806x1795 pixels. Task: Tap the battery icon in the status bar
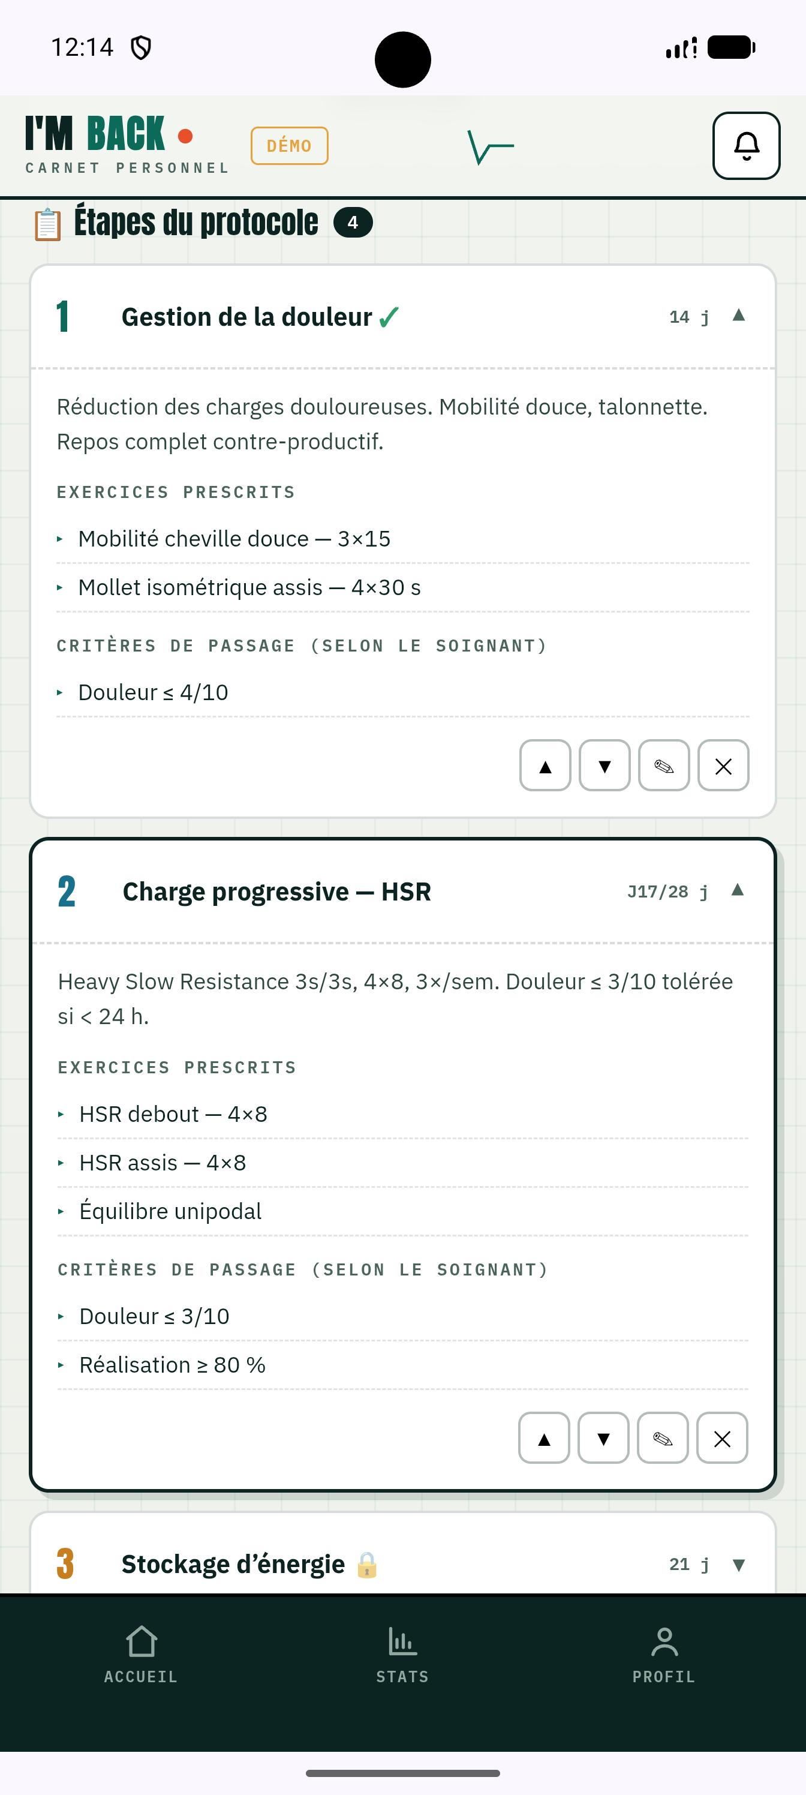click(x=732, y=47)
